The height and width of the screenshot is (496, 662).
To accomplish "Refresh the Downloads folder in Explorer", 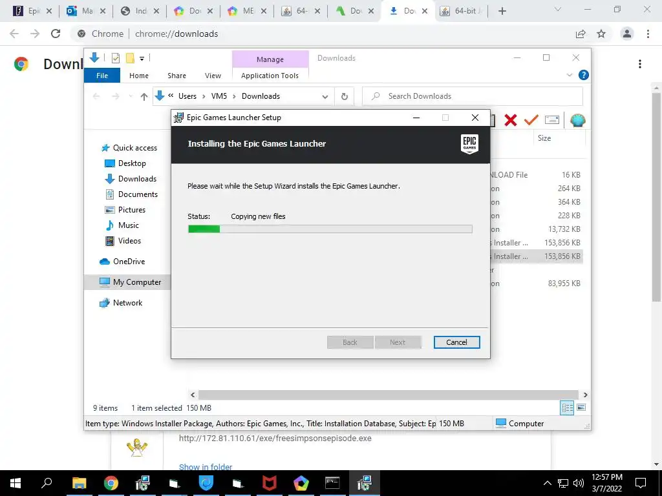I will coord(345,97).
